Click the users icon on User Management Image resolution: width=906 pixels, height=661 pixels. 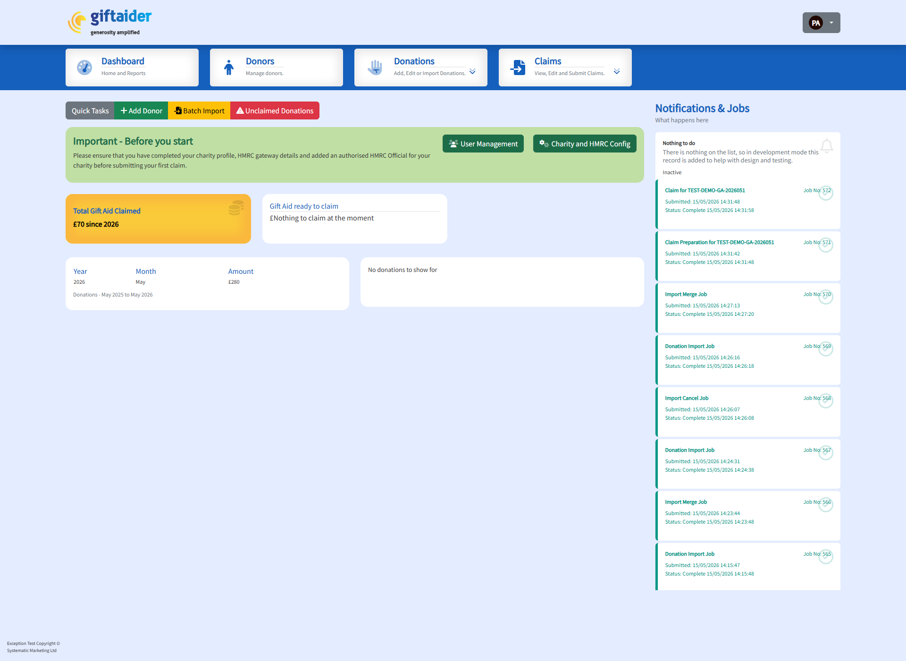click(453, 144)
